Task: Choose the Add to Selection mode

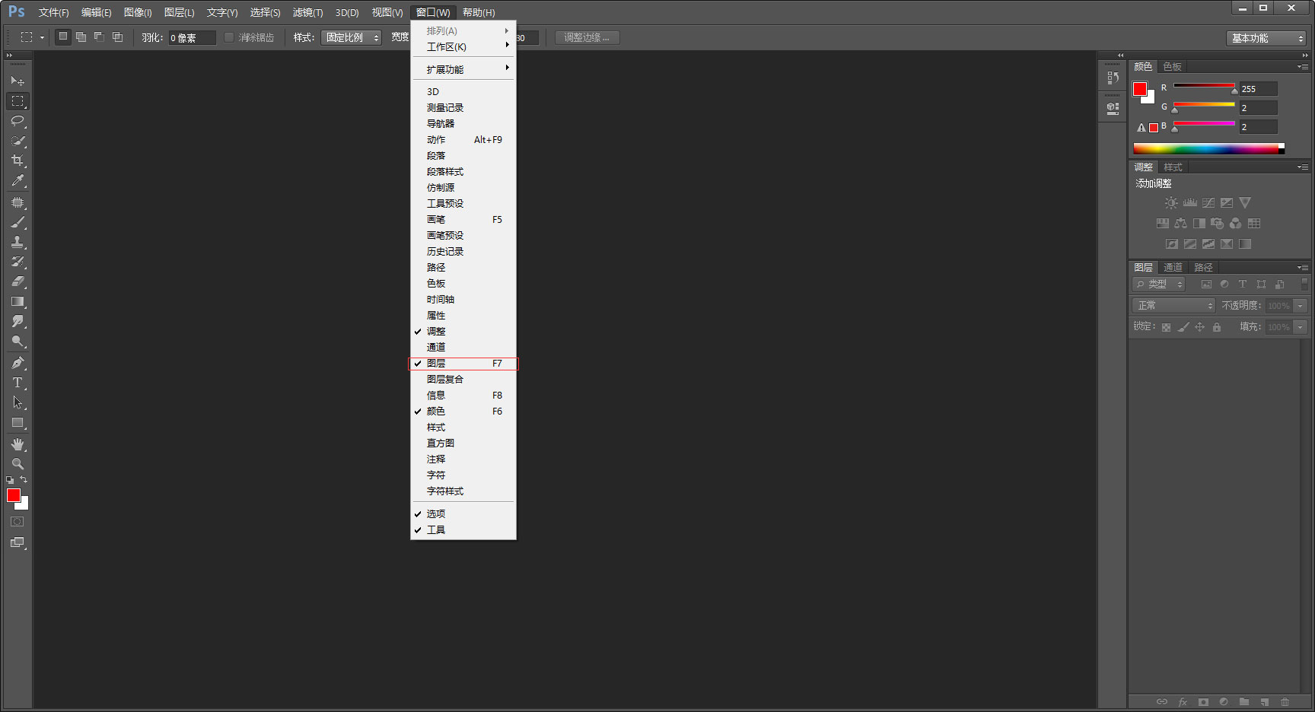Action: pyautogui.click(x=81, y=37)
